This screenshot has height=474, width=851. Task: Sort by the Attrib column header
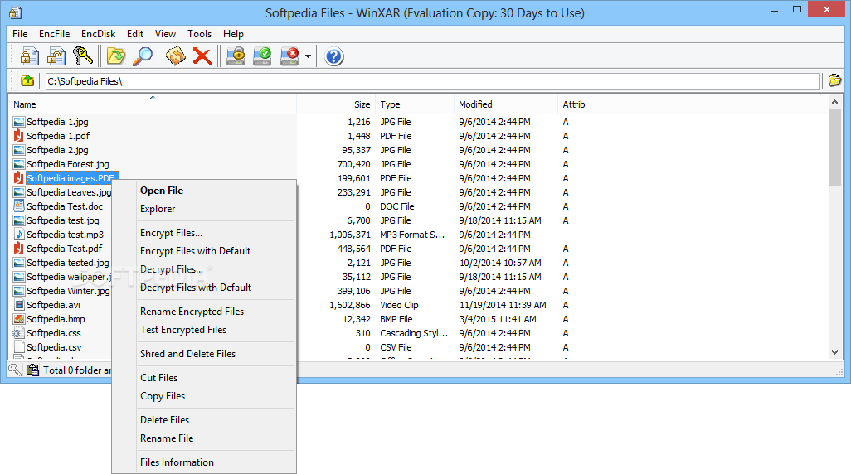pos(574,104)
